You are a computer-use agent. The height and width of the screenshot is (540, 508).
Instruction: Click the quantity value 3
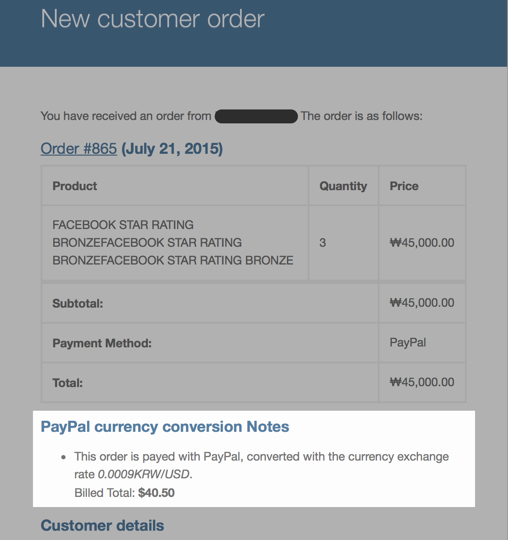pos(322,243)
